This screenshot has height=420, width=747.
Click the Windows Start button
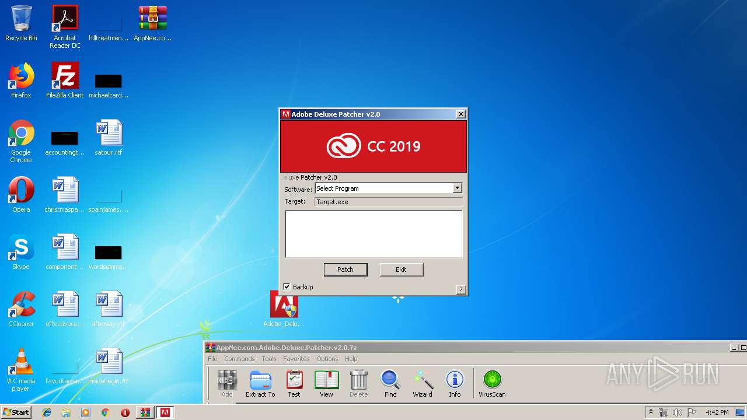[16, 412]
